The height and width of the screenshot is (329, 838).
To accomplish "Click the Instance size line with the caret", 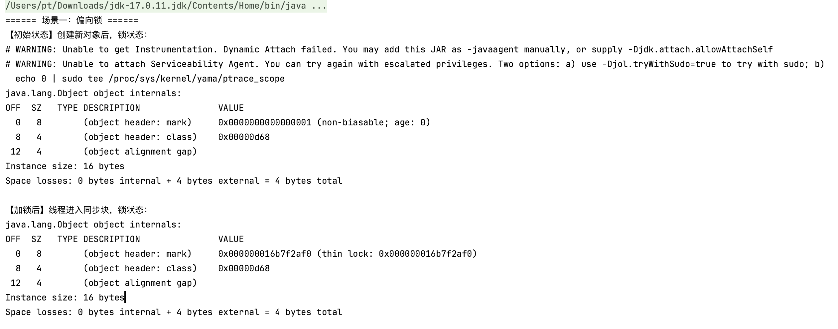I will pos(65,298).
